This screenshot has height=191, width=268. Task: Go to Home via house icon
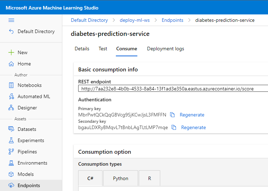click(11, 64)
